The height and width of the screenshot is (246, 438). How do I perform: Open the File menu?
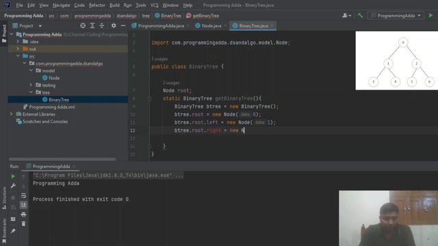pyautogui.click(x=20, y=5)
